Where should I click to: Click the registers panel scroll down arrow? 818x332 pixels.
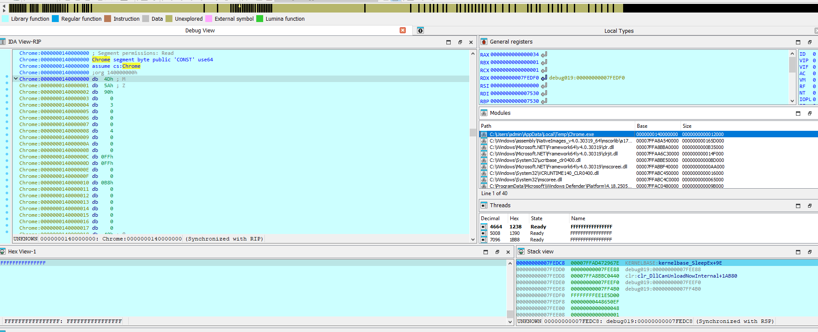[792, 101]
